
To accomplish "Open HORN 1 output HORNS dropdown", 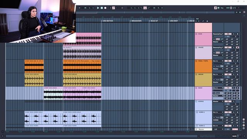I will point(218,120).
